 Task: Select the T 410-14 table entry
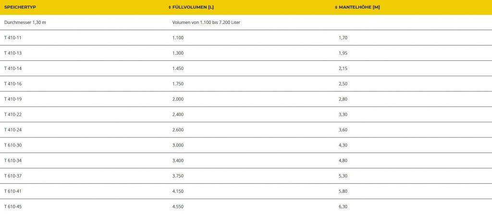[x=13, y=68]
